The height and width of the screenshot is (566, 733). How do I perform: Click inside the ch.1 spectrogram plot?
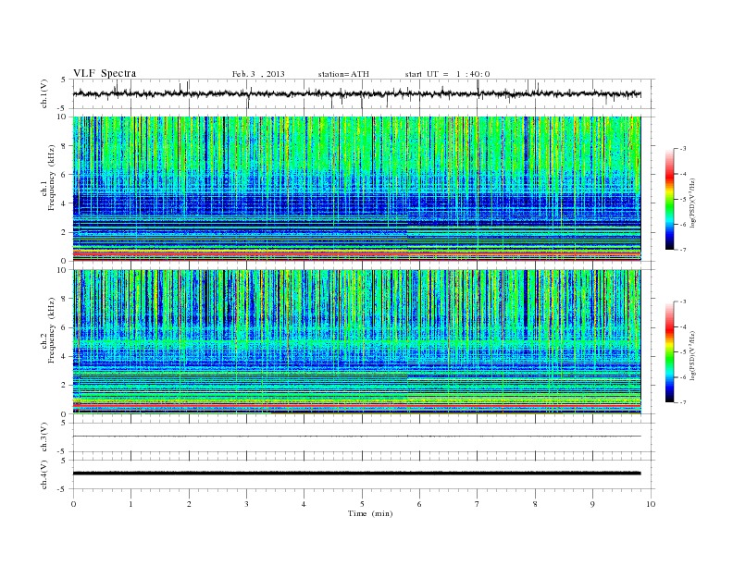click(356, 189)
